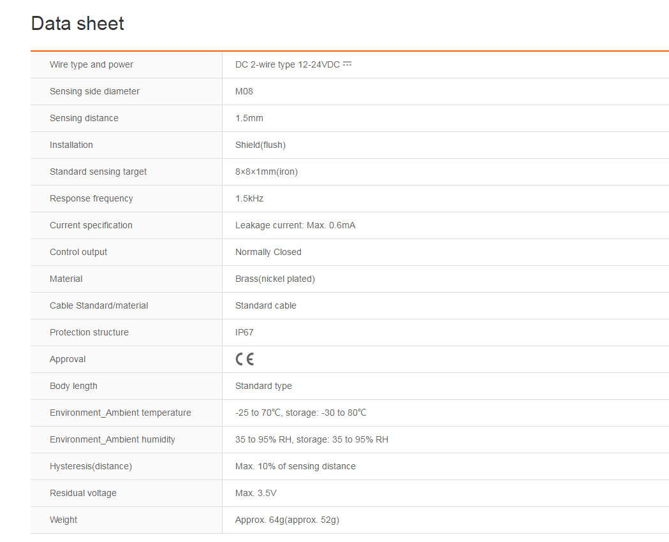The height and width of the screenshot is (542, 669).
Task: Click the 1.5mm sensing distance value
Action: pos(249,118)
